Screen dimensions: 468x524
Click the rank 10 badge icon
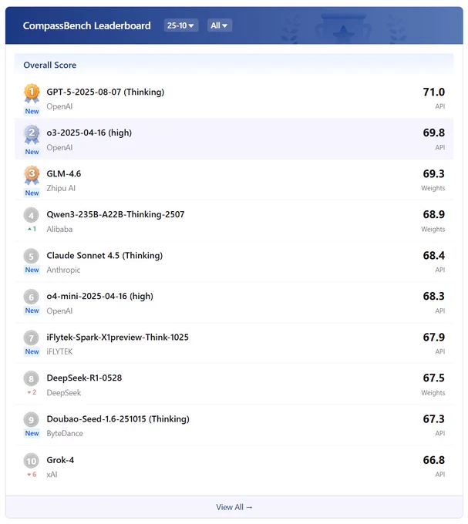pos(31,461)
